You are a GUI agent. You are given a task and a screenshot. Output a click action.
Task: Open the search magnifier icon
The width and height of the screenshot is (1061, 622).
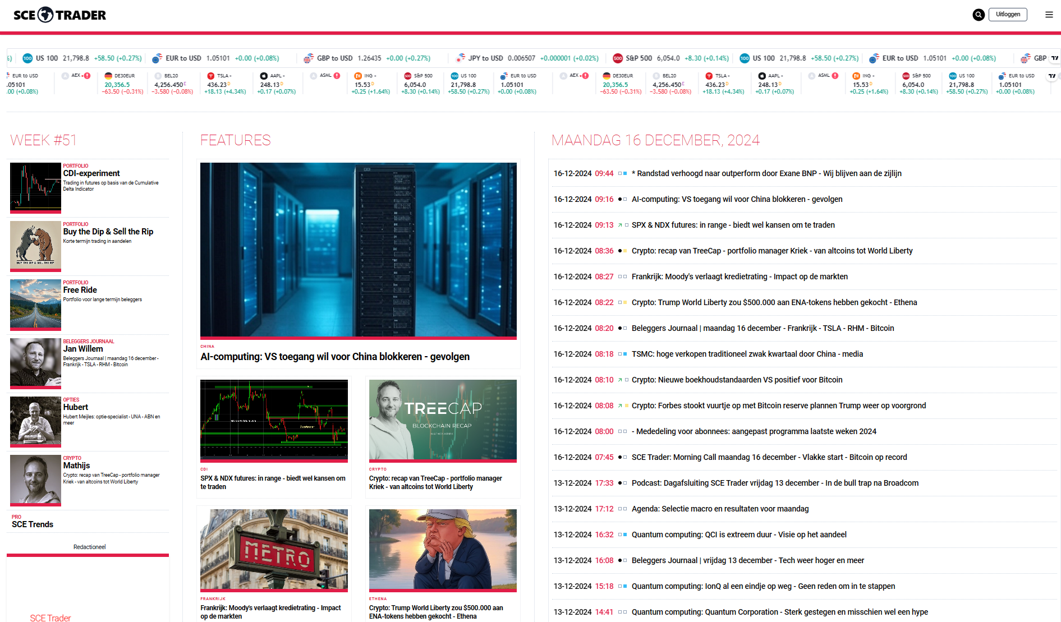point(979,15)
